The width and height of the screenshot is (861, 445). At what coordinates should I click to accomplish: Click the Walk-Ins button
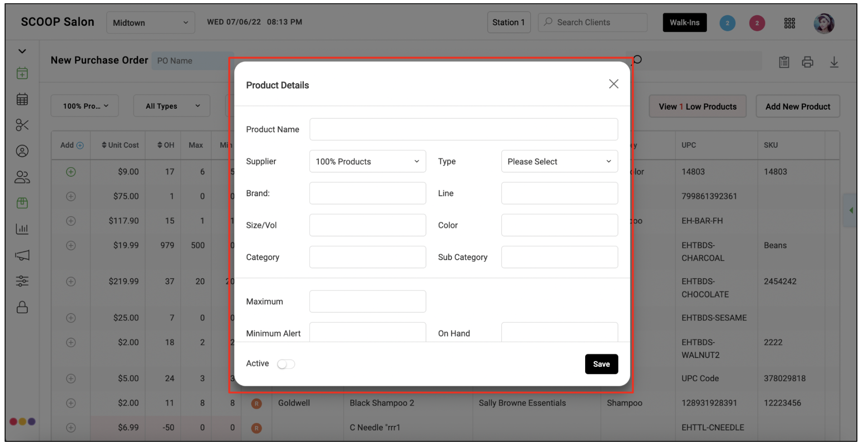[x=685, y=23]
